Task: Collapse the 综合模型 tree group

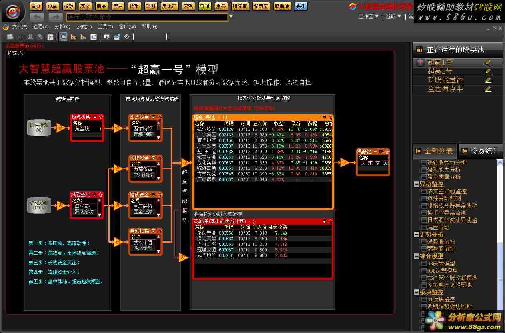Action: (417, 256)
